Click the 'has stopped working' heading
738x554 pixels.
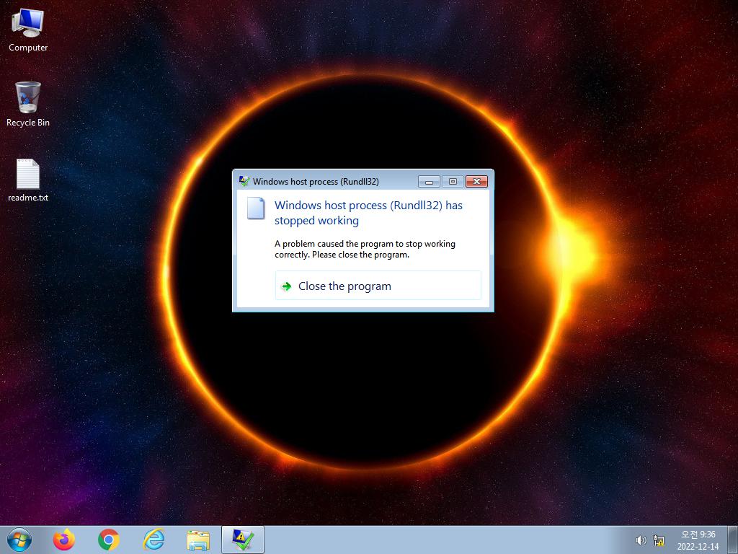pyautogui.click(x=368, y=213)
